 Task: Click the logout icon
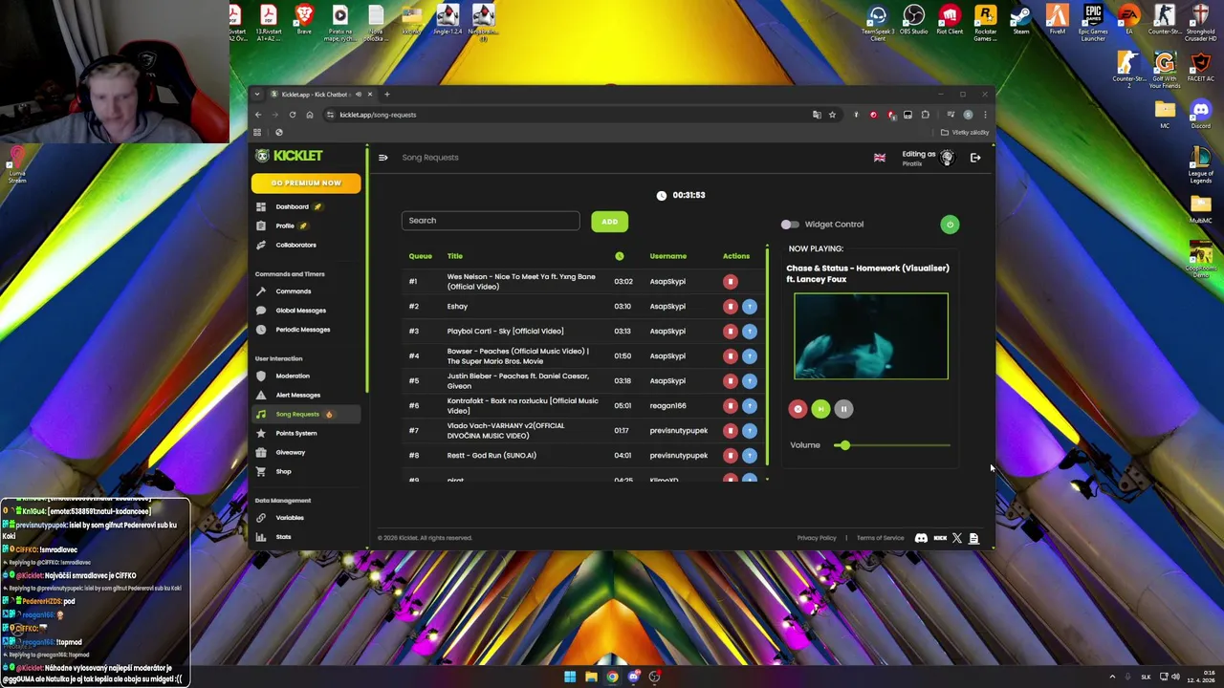[975, 158]
